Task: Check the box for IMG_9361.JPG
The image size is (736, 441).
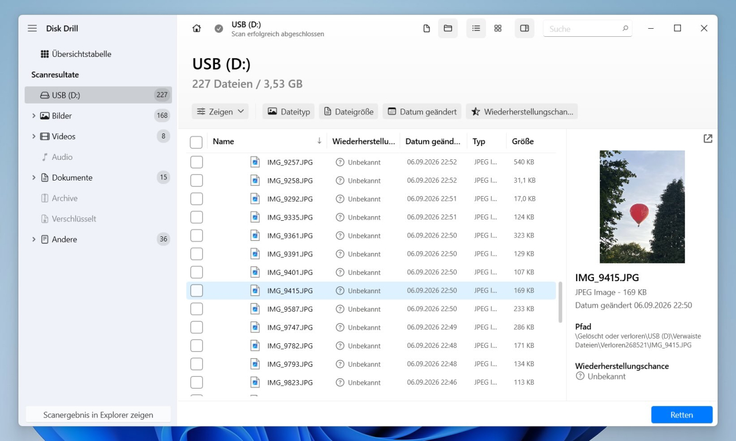Action: tap(197, 236)
